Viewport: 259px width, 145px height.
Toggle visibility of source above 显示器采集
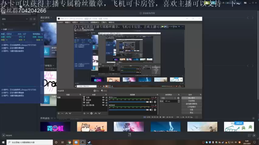pos(103,102)
